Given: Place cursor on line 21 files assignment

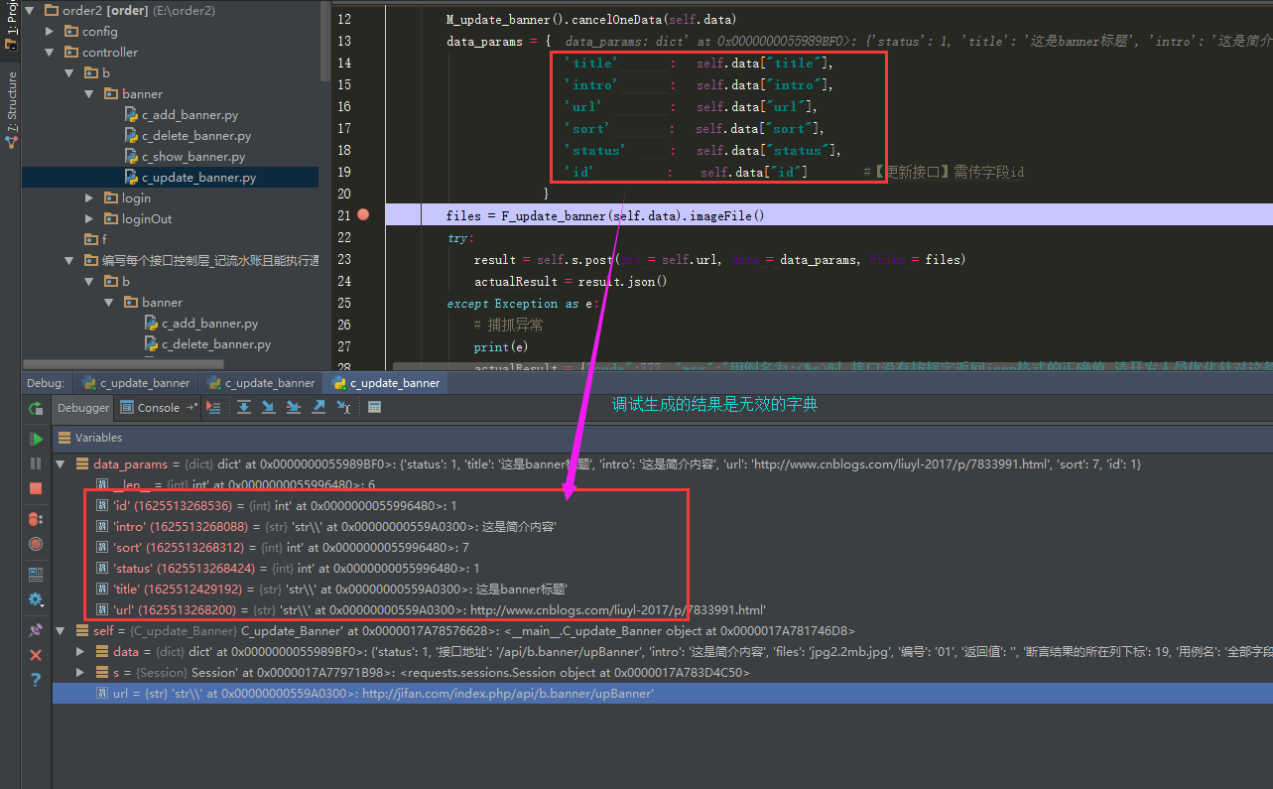Looking at the screenshot, I should pyautogui.click(x=605, y=215).
